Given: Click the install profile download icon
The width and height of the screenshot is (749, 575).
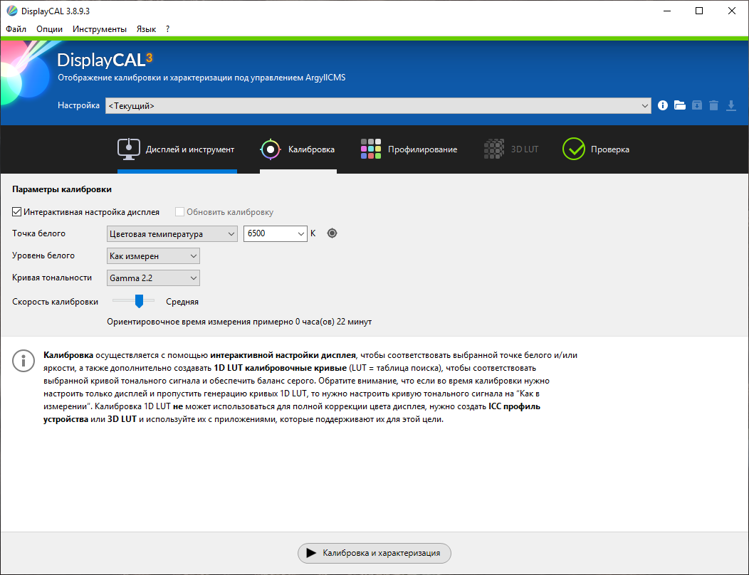Looking at the screenshot, I should point(731,105).
